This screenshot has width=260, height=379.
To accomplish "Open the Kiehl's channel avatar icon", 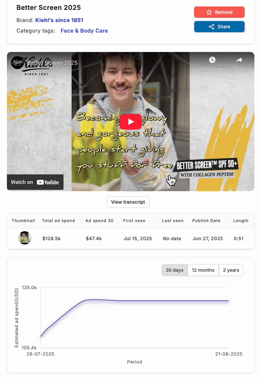I will (x=17, y=63).
